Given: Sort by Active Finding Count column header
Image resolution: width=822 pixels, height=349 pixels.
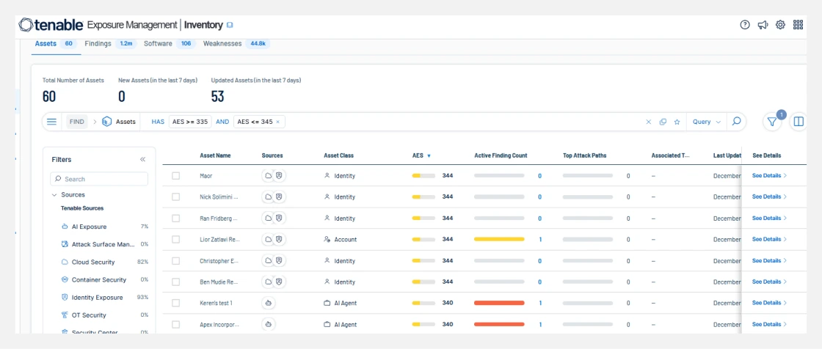Looking at the screenshot, I should 501,155.
